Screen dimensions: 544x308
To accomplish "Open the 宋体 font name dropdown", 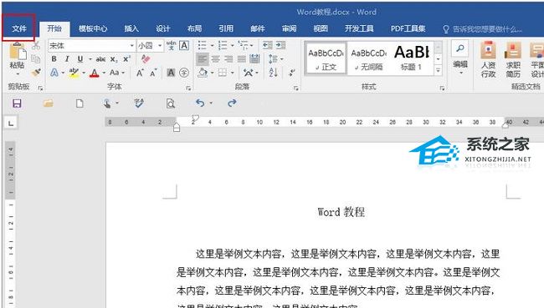I will pyautogui.click(x=132, y=46).
